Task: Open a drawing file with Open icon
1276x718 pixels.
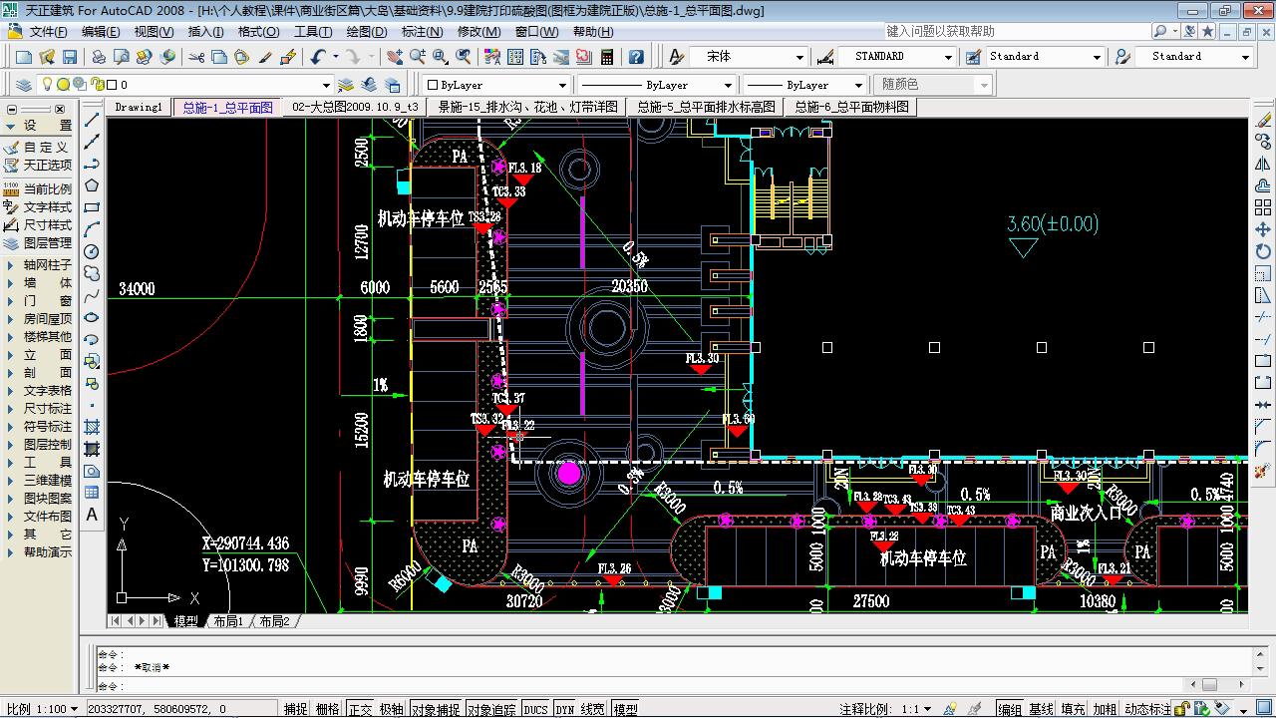Action: 46,57
